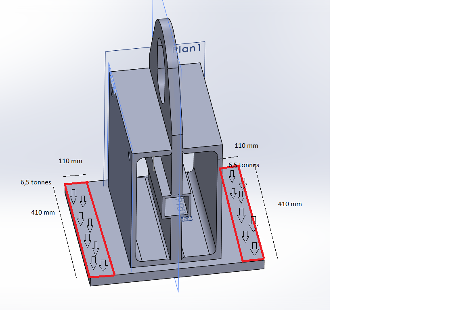Select the small rectangular tube end face
Viewport: 465px width, 310px height.
pyautogui.click(x=176, y=206)
